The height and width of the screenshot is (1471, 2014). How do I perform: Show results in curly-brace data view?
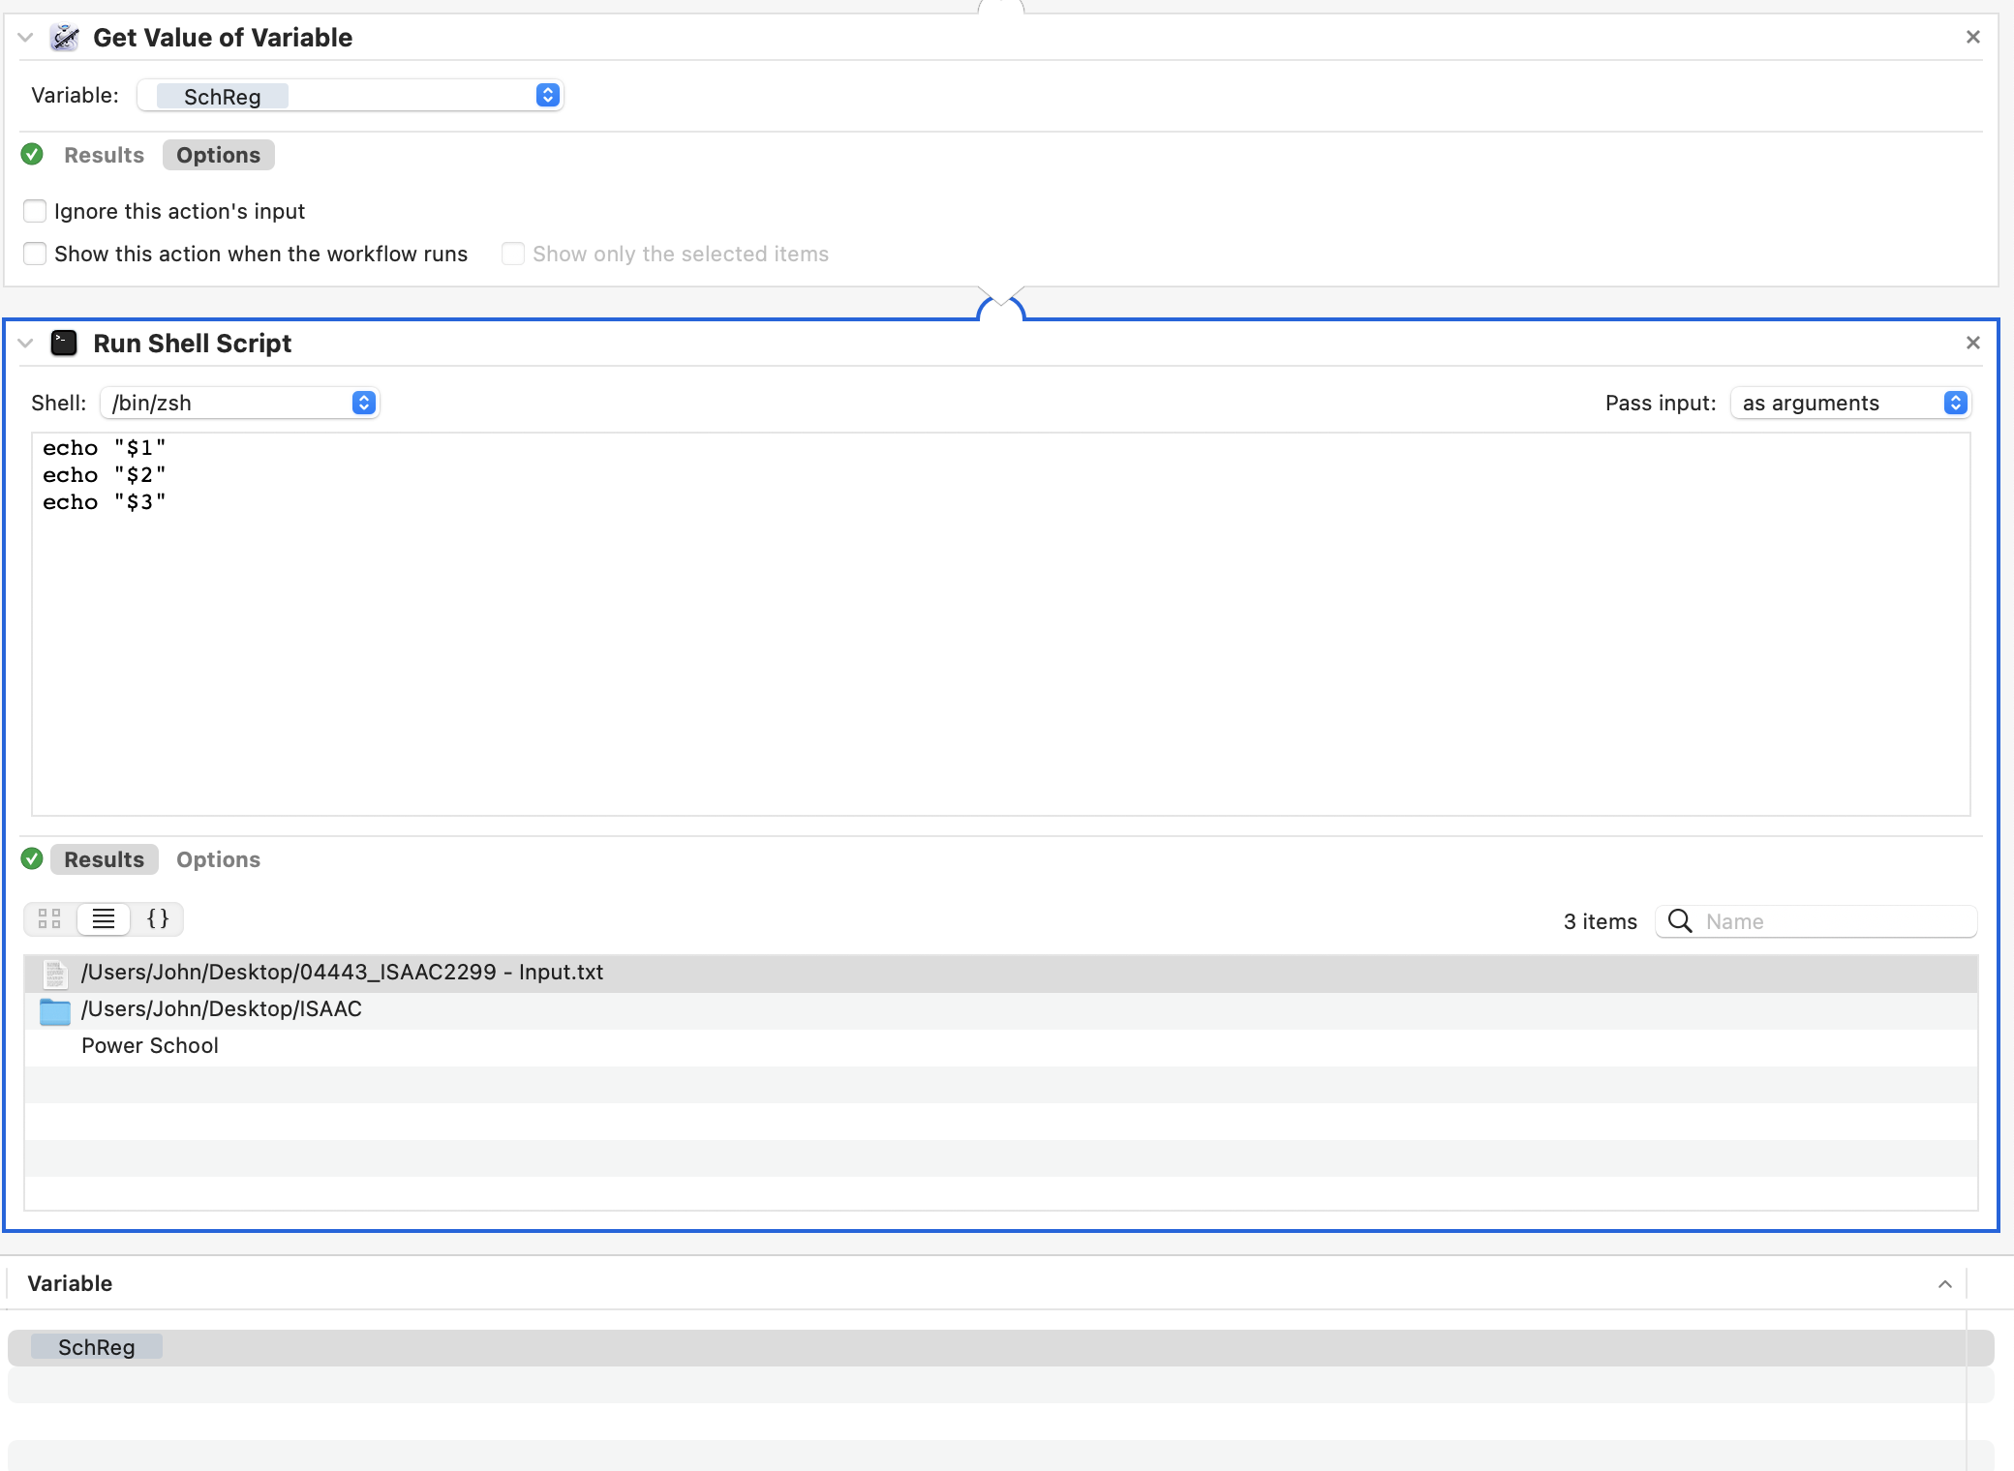[x=158, y=918]
